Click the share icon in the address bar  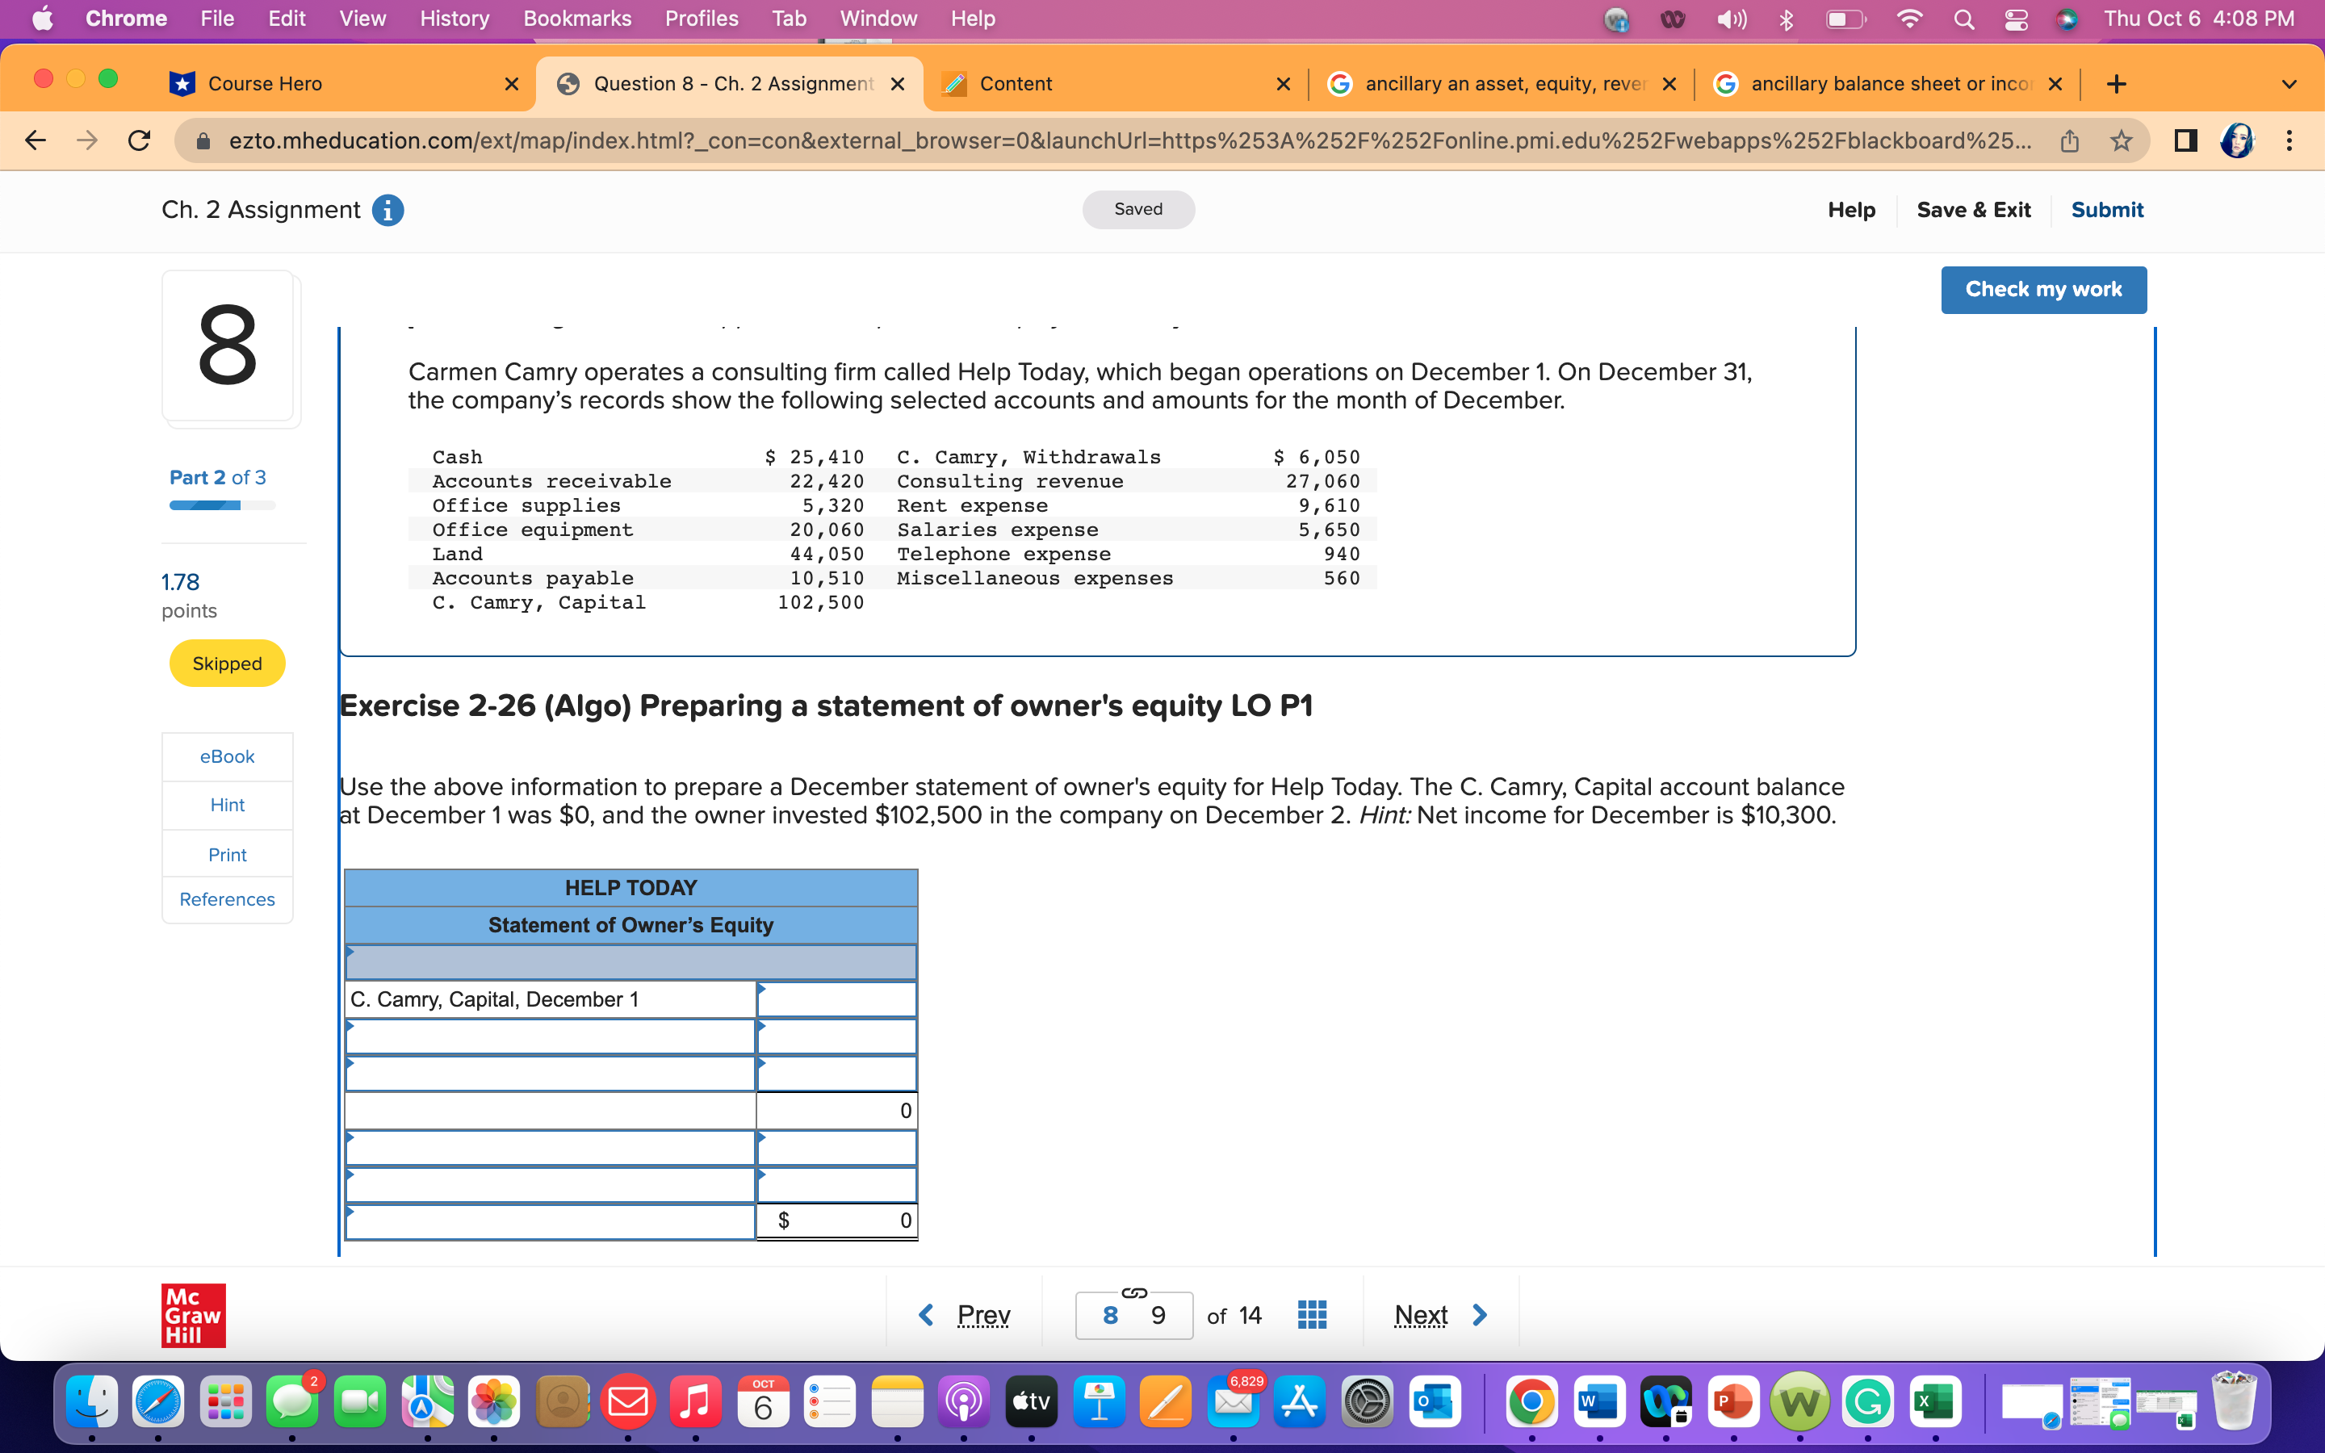tap(2069, 140)
